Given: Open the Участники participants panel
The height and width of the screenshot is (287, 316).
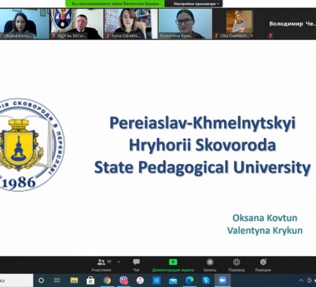Looking at the screenshot, I should click(101, 265).
